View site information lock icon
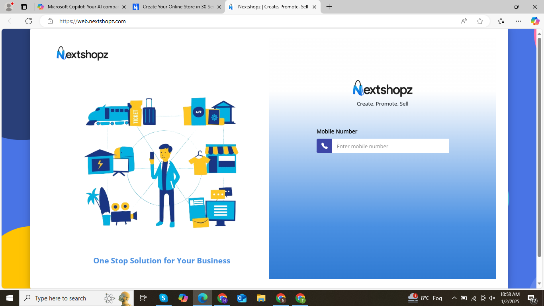 (x=50, y=21)
